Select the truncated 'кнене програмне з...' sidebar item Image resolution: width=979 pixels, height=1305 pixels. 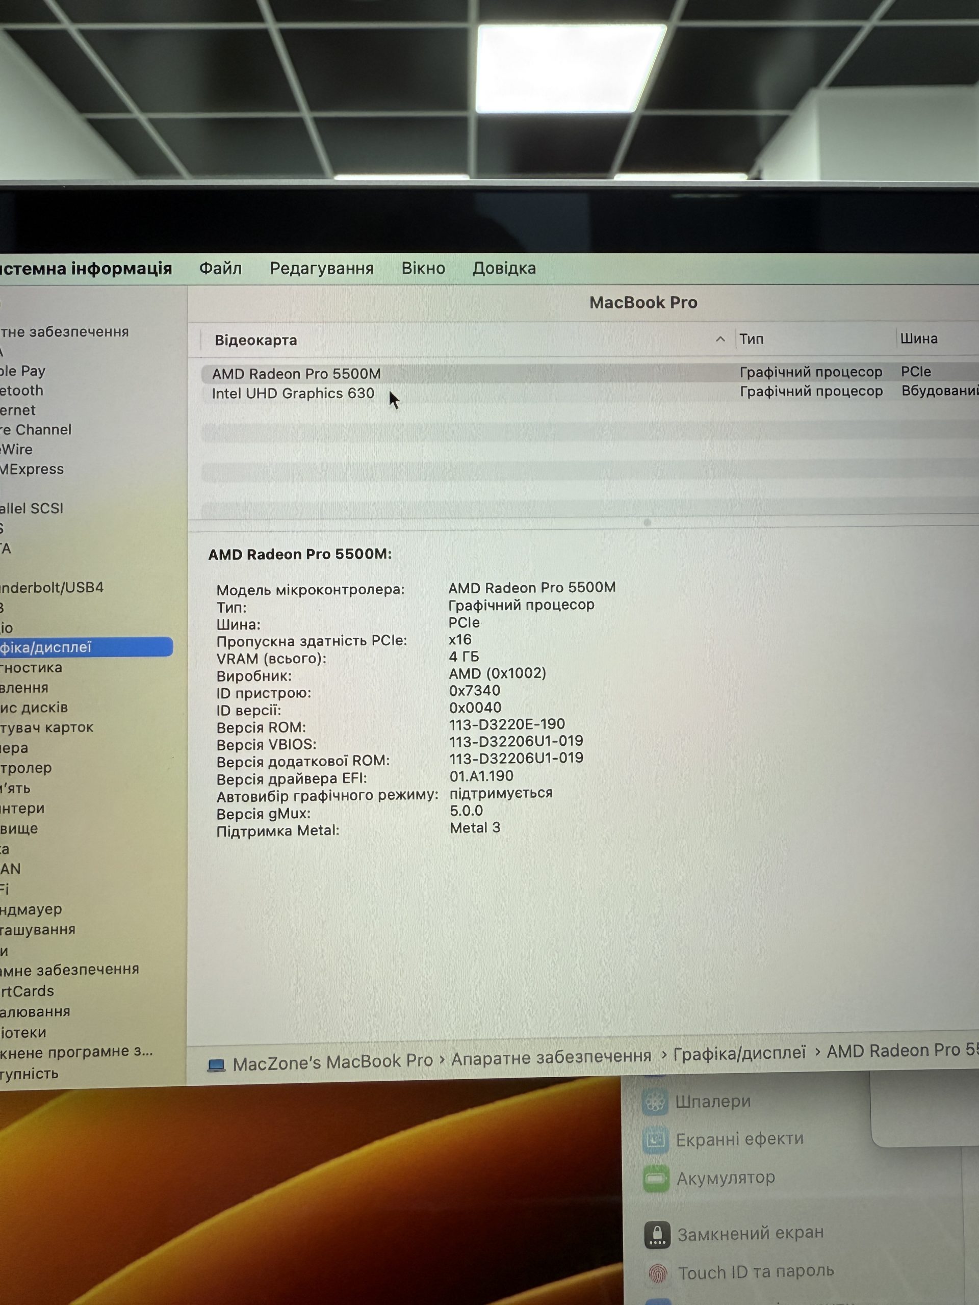tap(76, 1052)
